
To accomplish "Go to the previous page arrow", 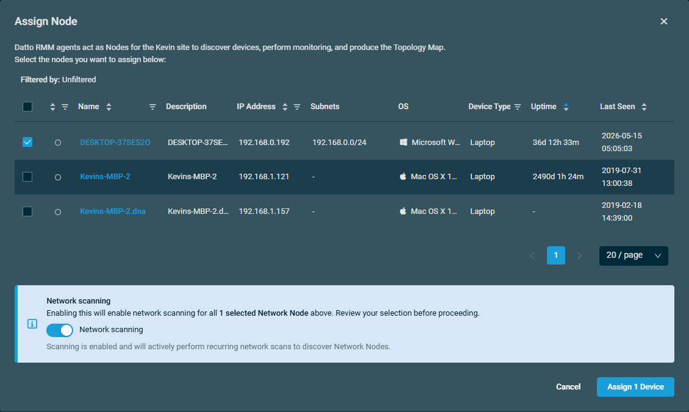I will click(532, 255).
